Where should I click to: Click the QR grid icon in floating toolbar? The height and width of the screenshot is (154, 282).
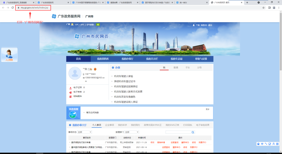coord(278,144)
